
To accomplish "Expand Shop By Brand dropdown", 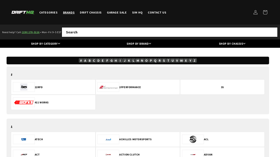I will (139, 44).
